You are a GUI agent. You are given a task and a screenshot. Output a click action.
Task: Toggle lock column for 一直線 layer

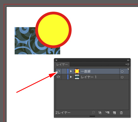(64, 71)
